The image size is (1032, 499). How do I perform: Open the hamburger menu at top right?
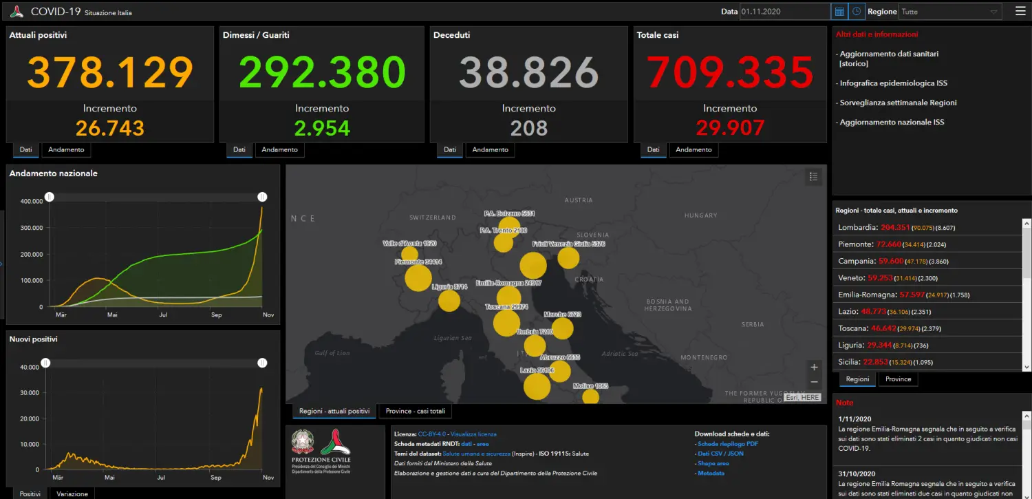point(1020,11)
